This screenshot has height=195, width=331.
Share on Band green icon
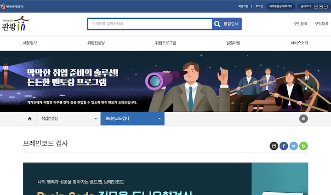click(x=303, y=146)
